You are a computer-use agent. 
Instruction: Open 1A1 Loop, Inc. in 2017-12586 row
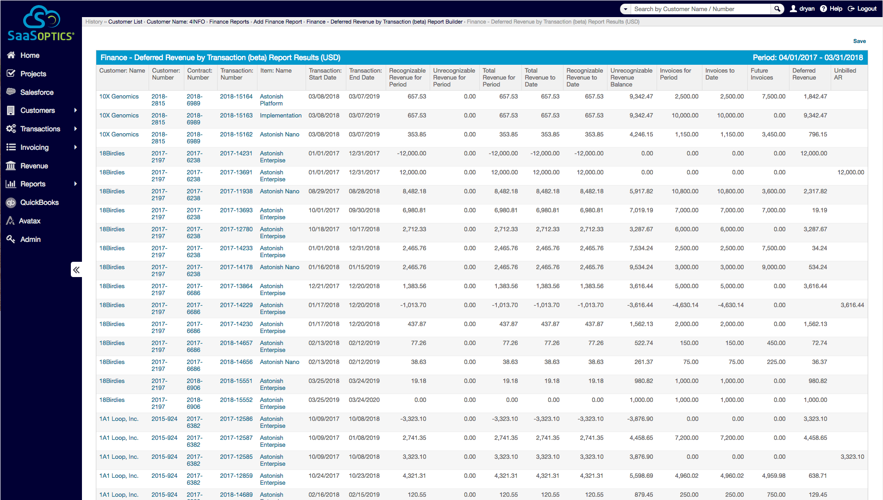click(x=119, y=419)
